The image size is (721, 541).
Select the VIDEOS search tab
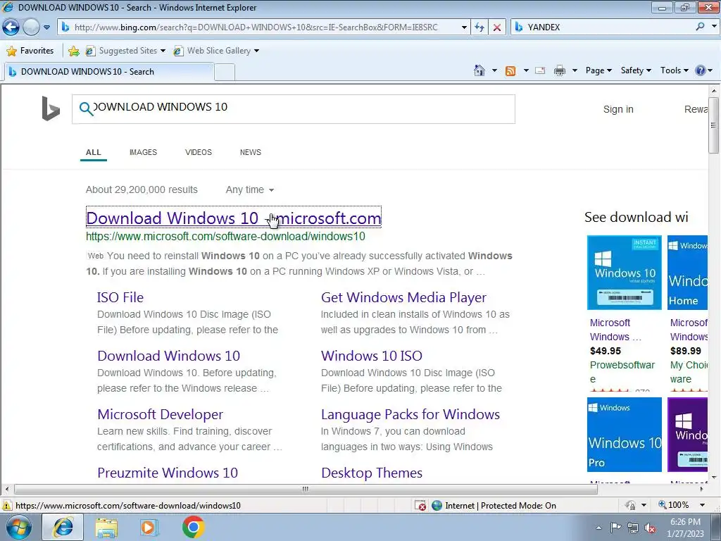(198, 152)
